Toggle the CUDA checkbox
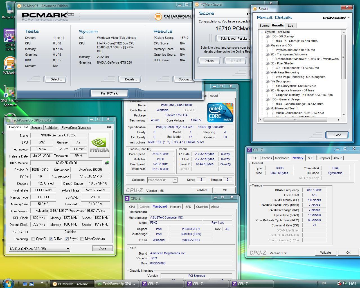The height and width of the screenshot is (288, 360). [x=51, y=239]
